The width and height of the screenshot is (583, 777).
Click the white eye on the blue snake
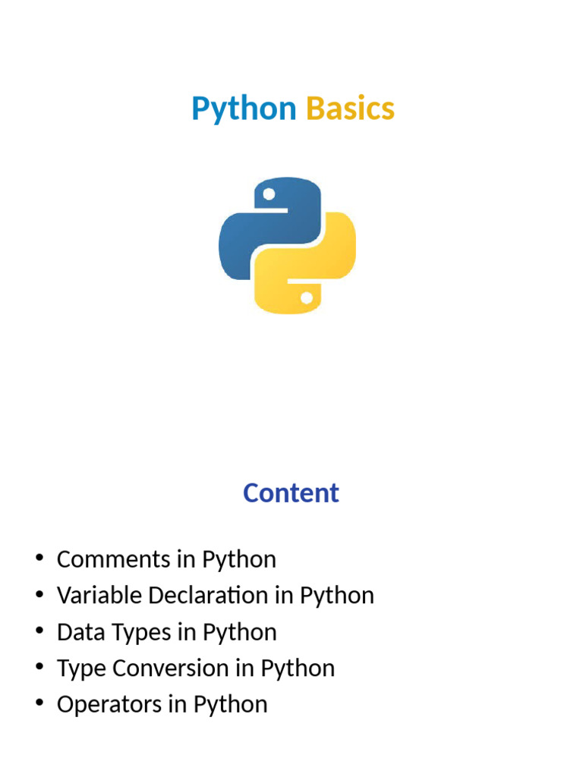(x=268, y=196)
